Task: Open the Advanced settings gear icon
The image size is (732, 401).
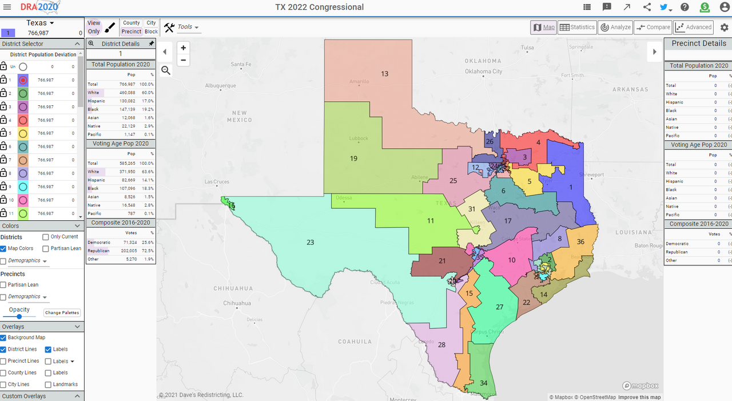Action: click(724, 27)
